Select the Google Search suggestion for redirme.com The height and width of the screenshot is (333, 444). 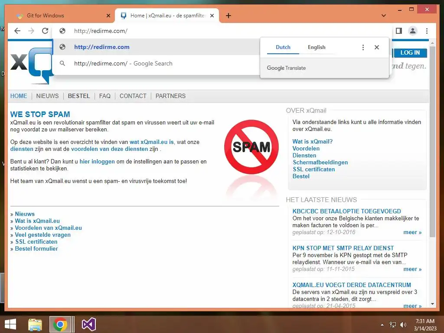coord(156,63)
